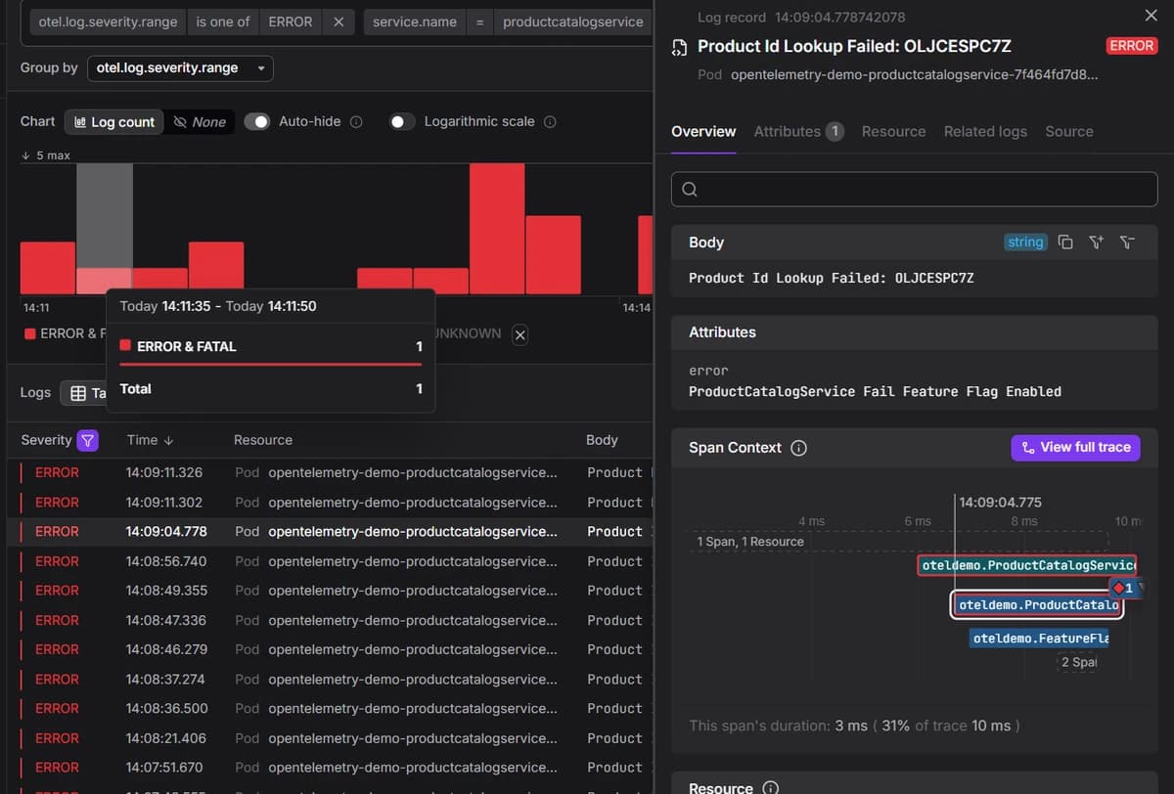This screenshot has width=1174, height=794.
Task: Open log row at 14:08:37.274
Action: 331,679
